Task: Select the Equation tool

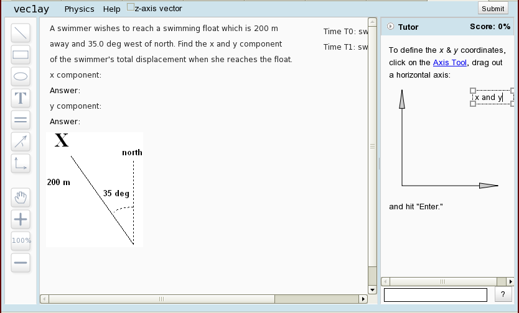Action: point(21,120)
